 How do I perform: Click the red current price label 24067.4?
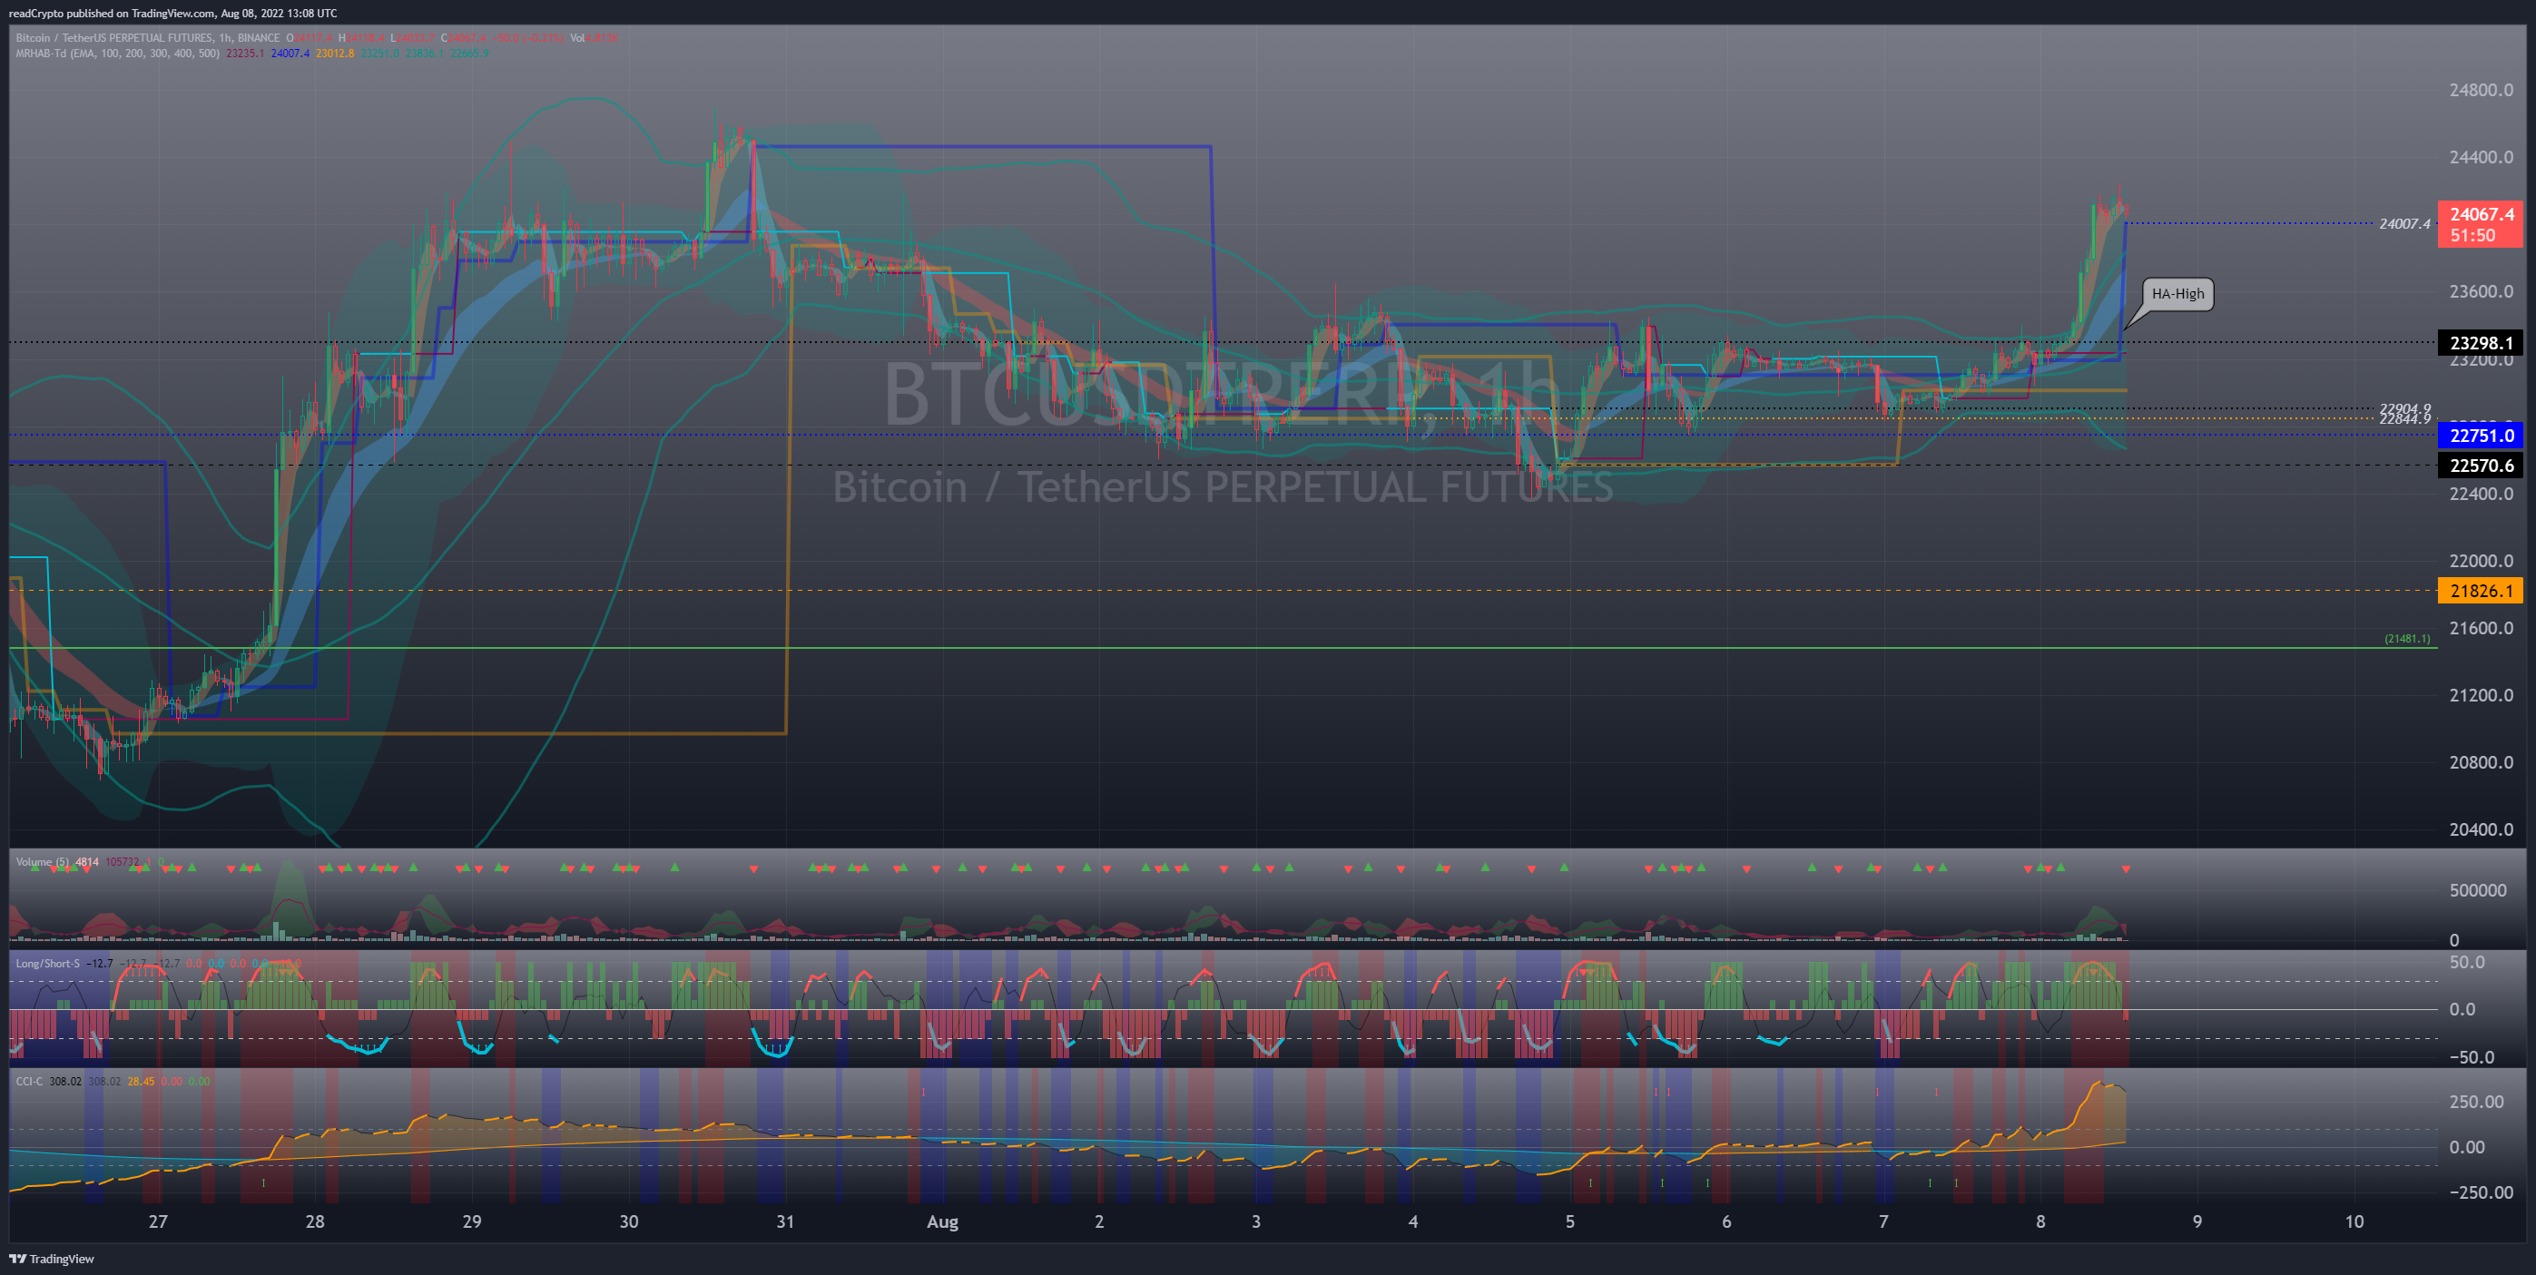2480,224
